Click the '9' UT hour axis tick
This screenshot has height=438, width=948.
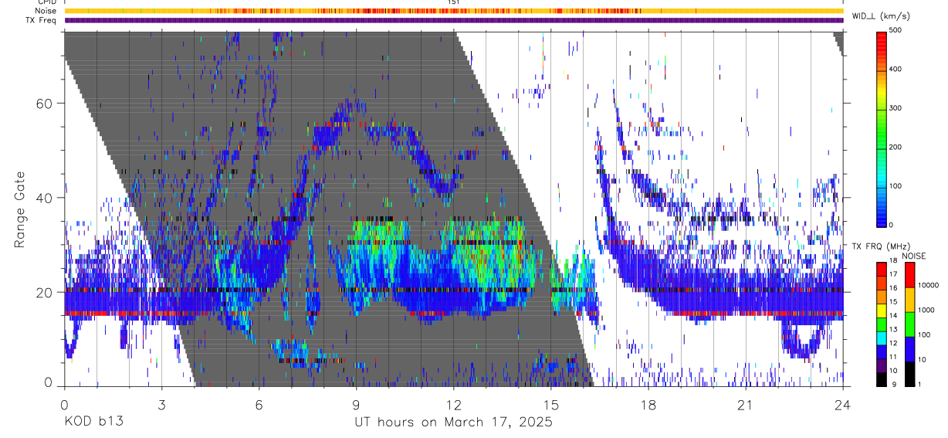pyautogui.click(x=357, y=403)
